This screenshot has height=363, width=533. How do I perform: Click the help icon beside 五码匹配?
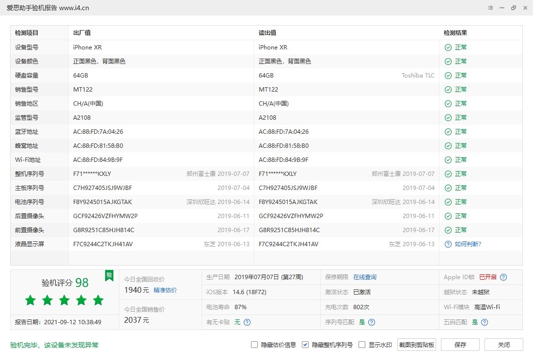(484, 322)
